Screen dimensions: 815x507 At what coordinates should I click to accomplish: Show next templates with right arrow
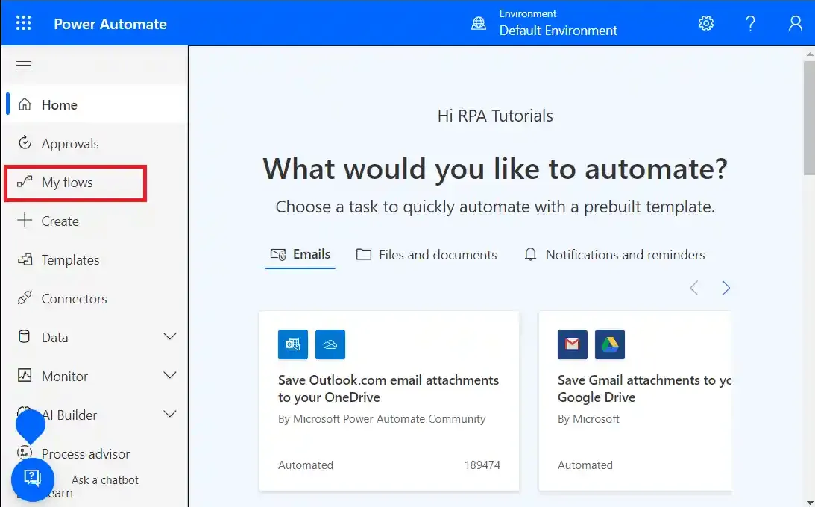(x=726, y=288)
